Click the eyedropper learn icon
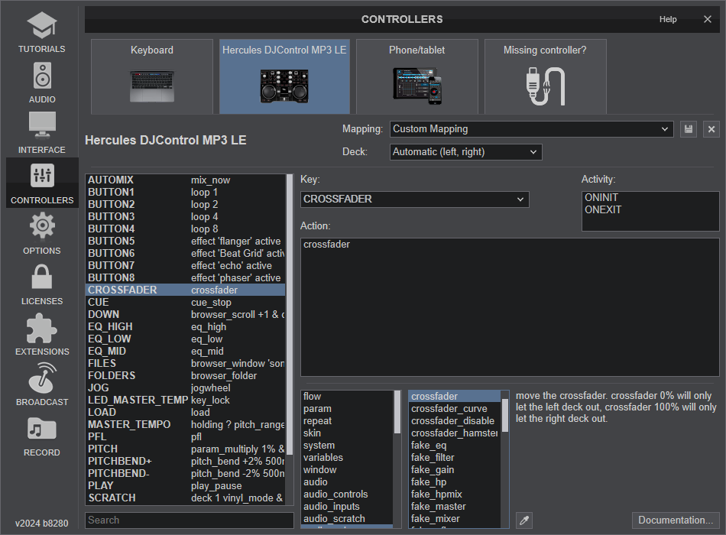The width and height of the screenshot is (726, 535). [524, 520]
